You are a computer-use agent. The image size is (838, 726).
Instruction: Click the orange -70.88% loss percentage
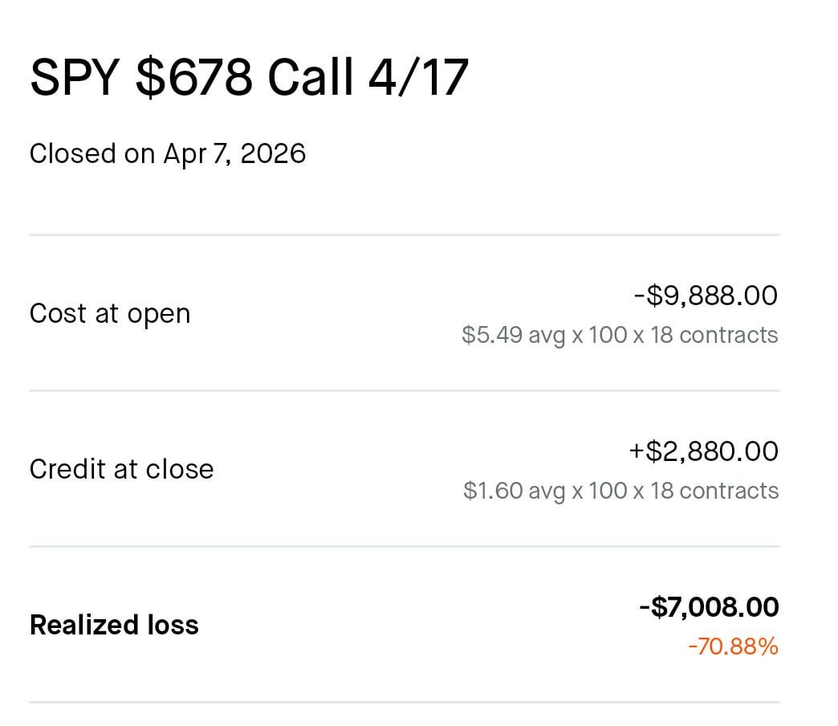coord(733,646)
